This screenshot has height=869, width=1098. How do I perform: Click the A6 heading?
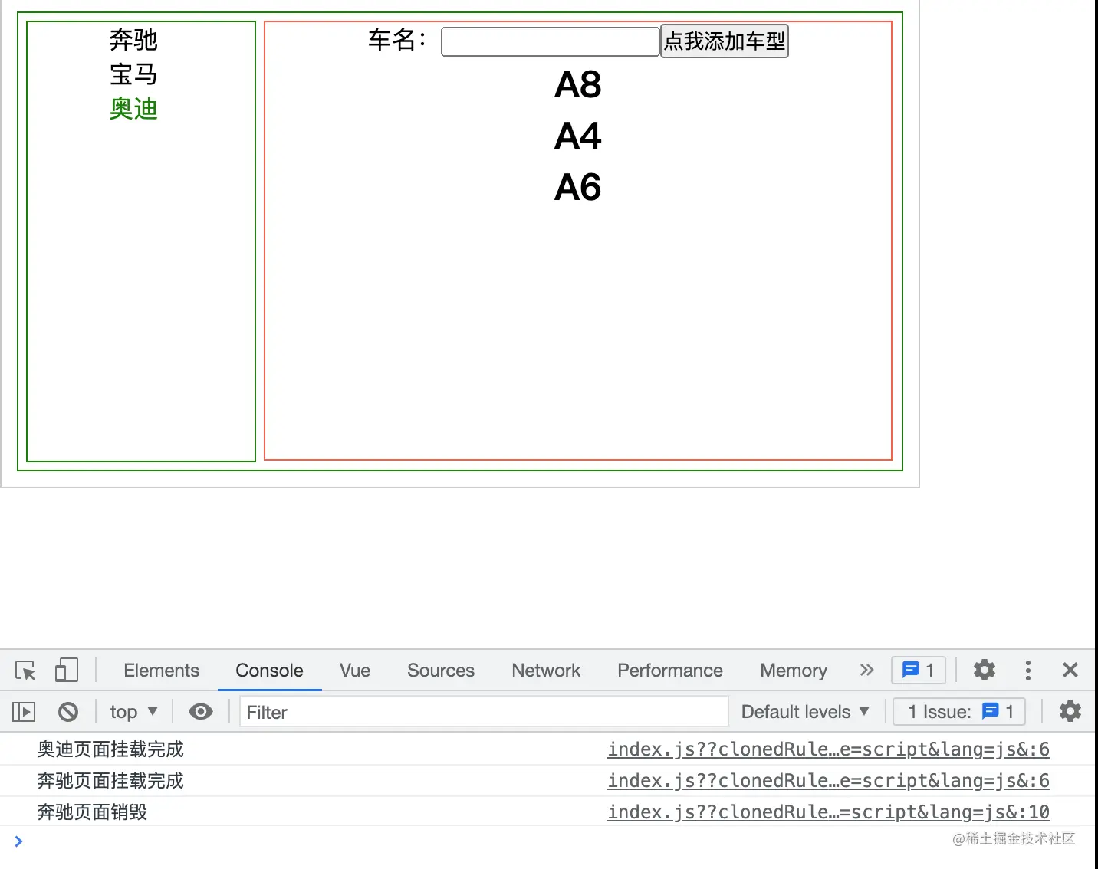click(x=578, y=187)
